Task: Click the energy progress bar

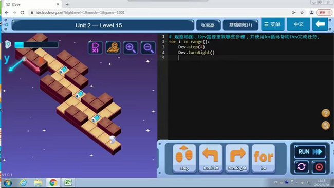Action: [x=36, y=45]
